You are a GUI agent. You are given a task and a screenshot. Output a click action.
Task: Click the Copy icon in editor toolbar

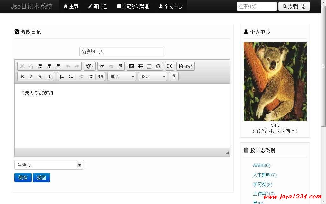(31, 66)
